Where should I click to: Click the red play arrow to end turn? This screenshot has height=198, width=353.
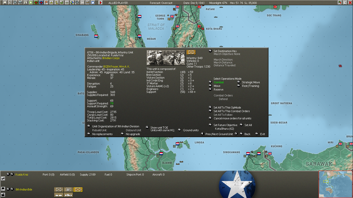100,2
